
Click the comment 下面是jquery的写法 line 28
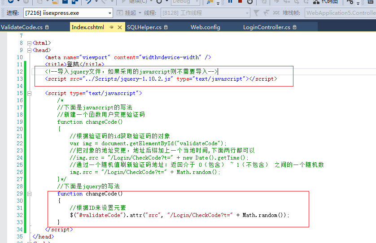88,187
